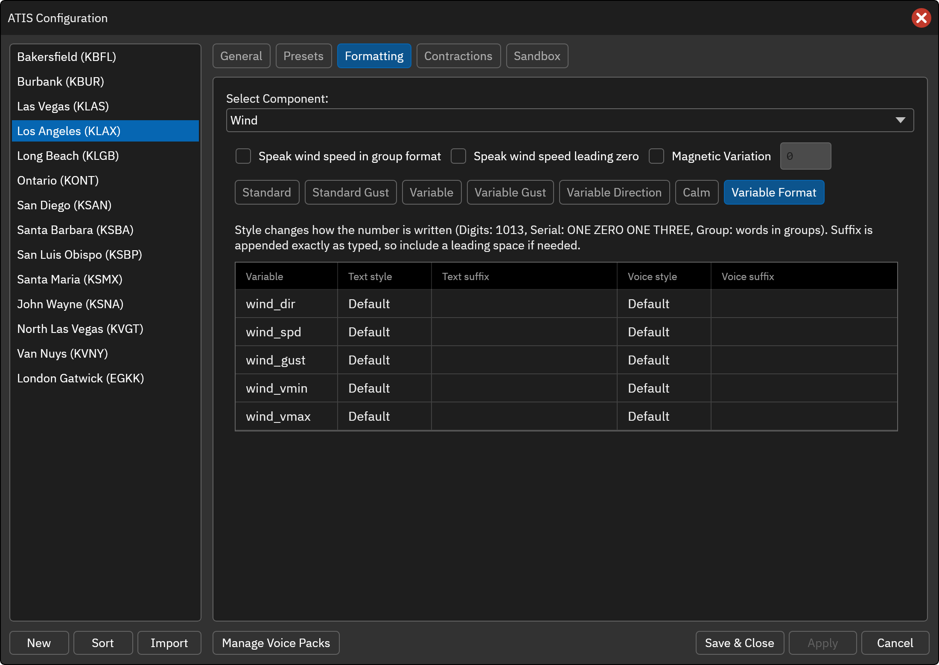Viewport: 939px width, 665px height.
Task: Select the Variable Format tab
Action: (774, 192)
